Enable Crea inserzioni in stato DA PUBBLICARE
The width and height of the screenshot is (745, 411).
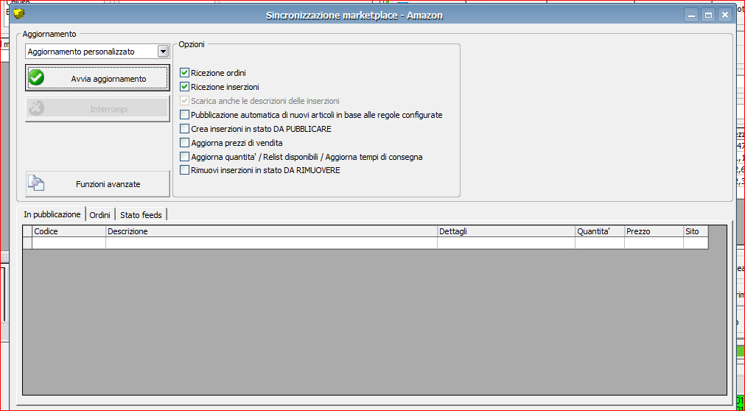coord(184,129)
